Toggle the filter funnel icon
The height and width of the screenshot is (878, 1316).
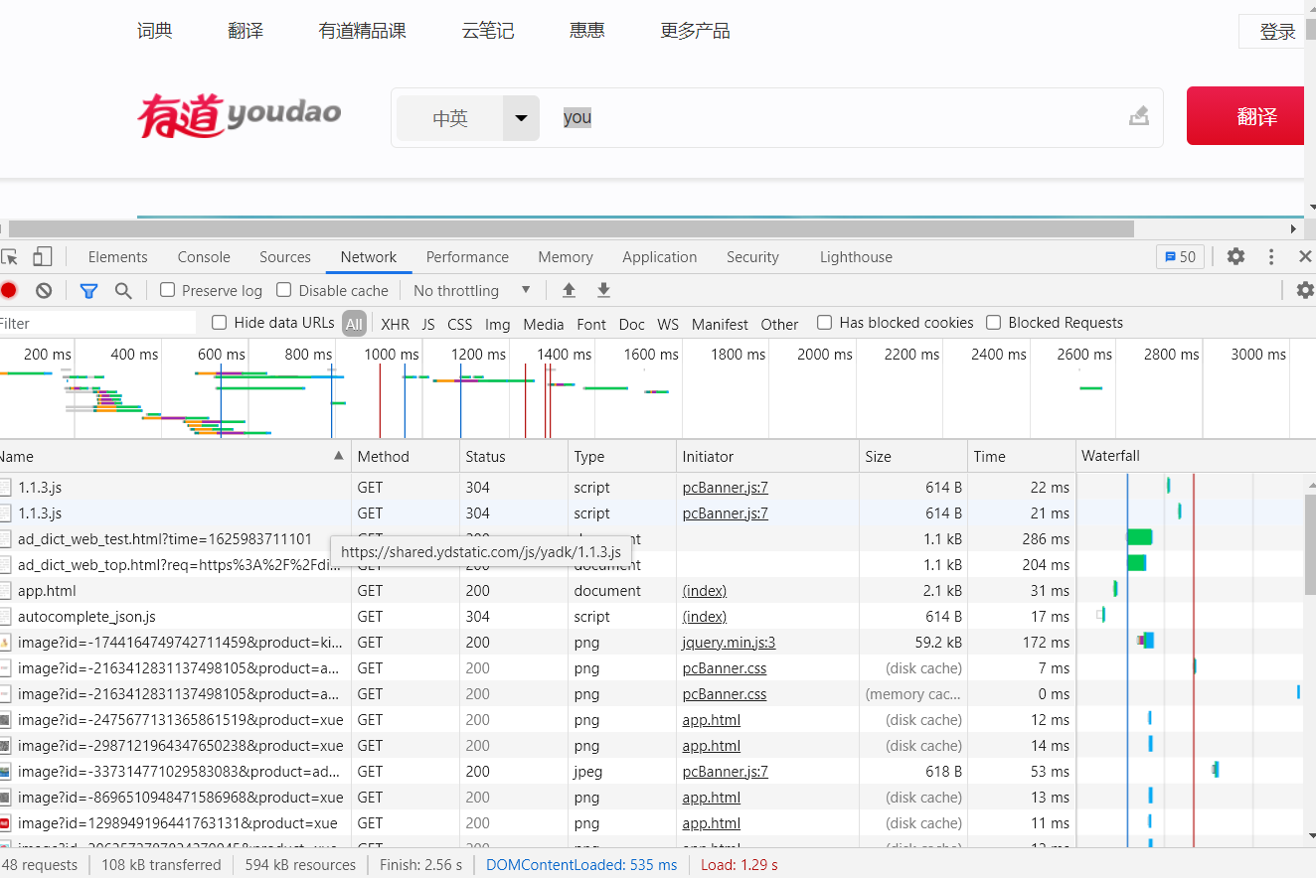(x=88, y=290)
